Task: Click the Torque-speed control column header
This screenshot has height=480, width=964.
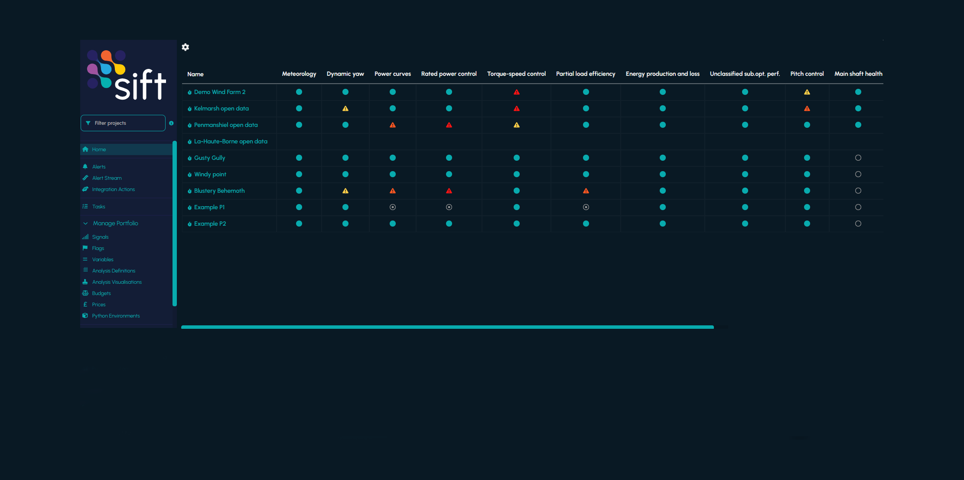Action: pyautogui.click(x=516, y=74)
